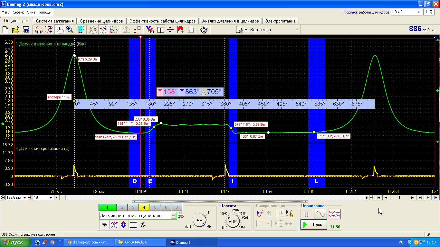
Task: Toggle the red-blue marker flags icon
Action: (x=150, y=30)
